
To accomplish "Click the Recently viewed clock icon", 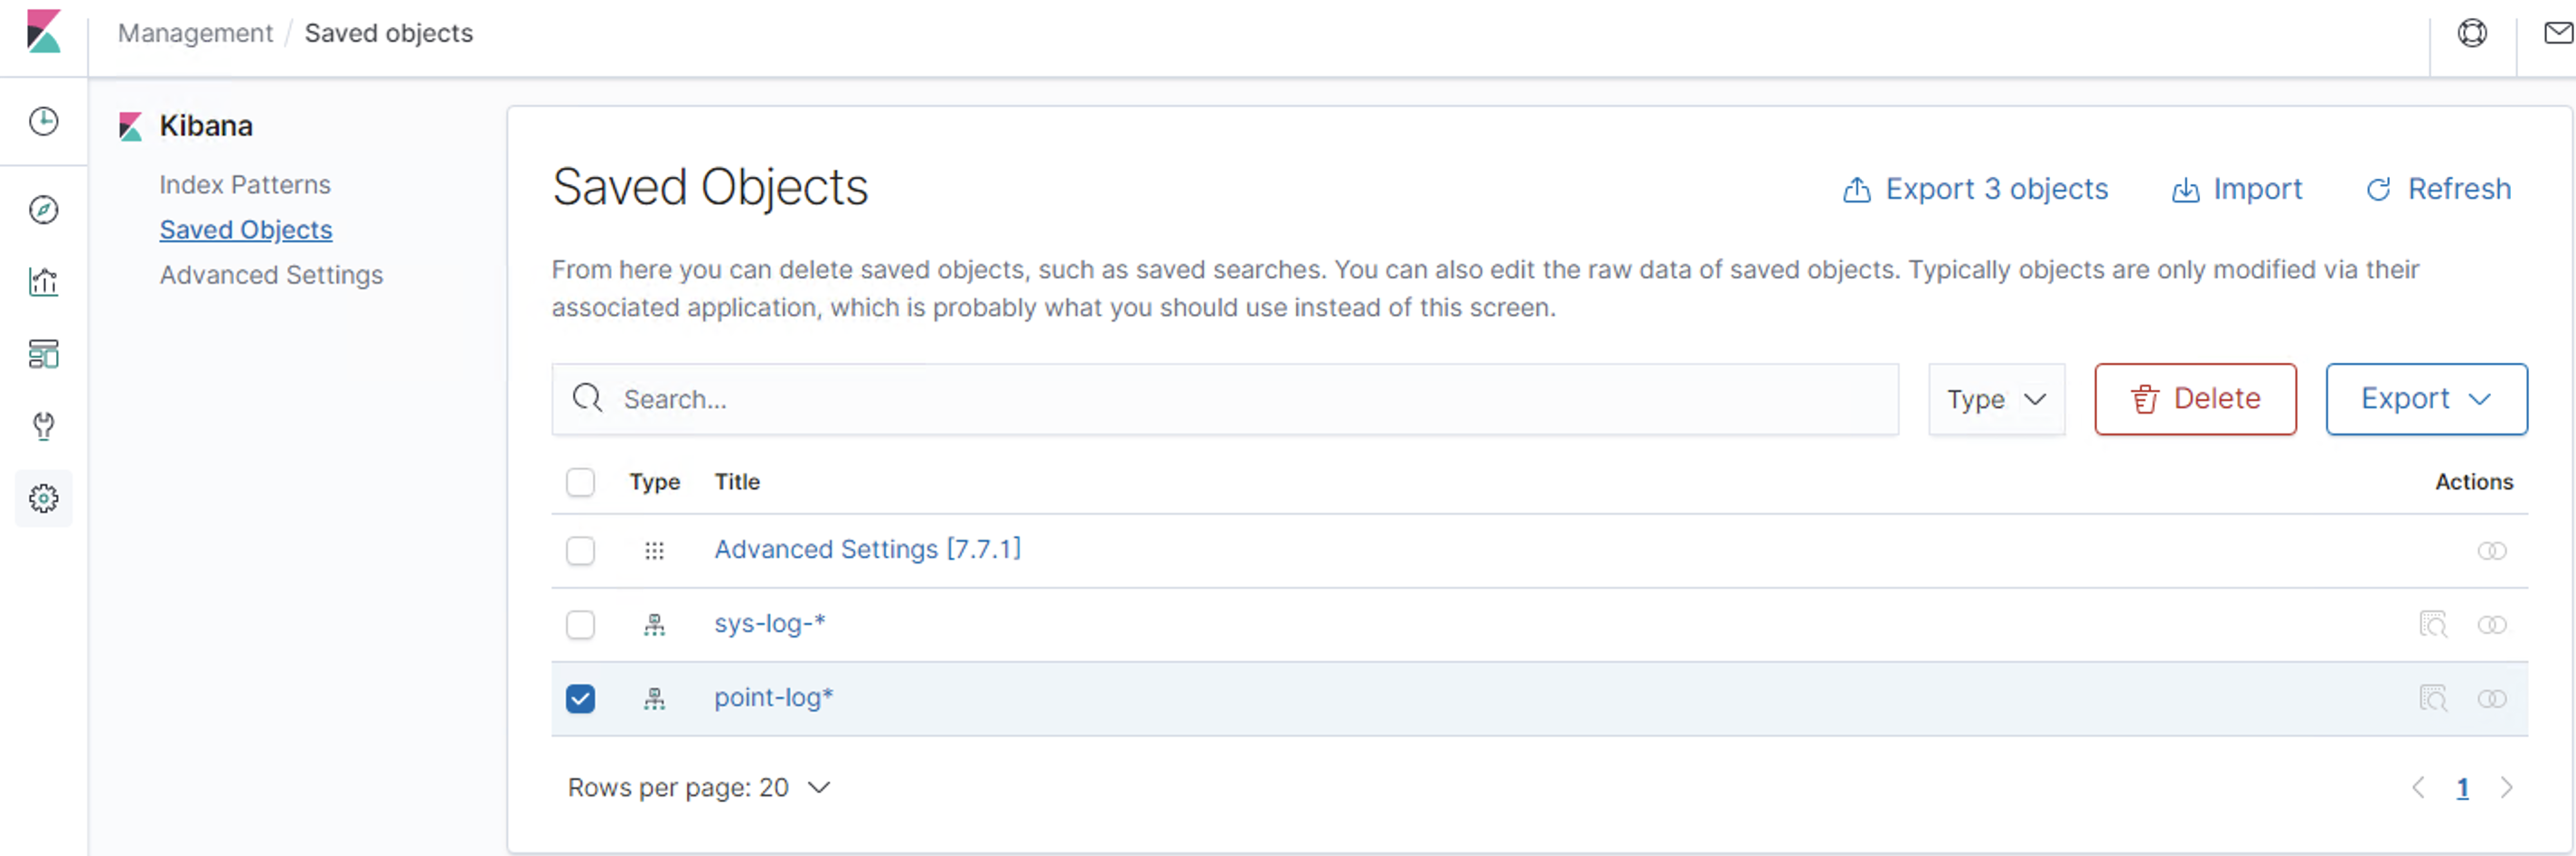I will (x=43, y=122).
